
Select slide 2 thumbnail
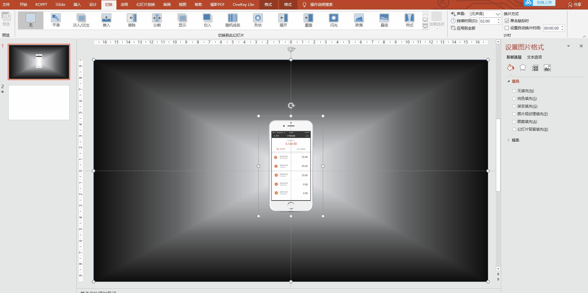[39, 103]
